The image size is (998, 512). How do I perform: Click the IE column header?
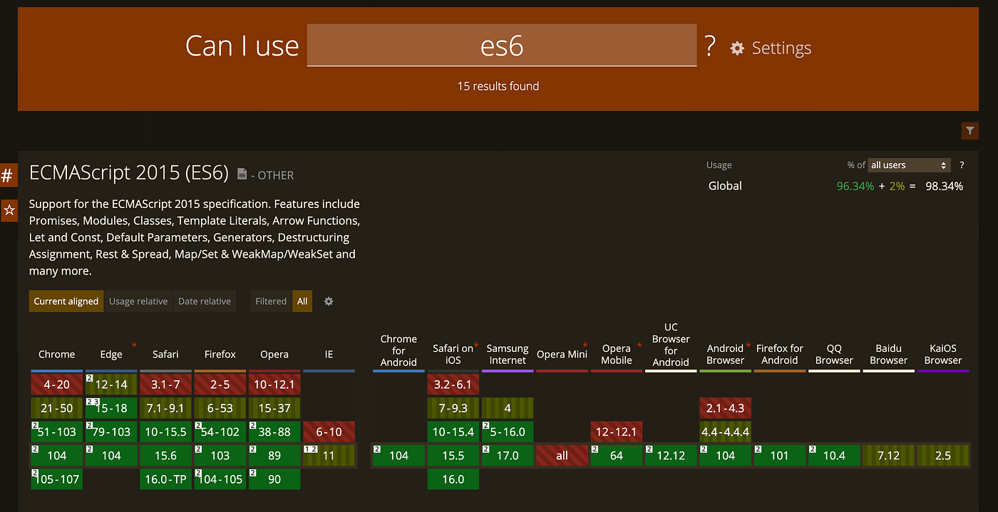pos(329,354)
